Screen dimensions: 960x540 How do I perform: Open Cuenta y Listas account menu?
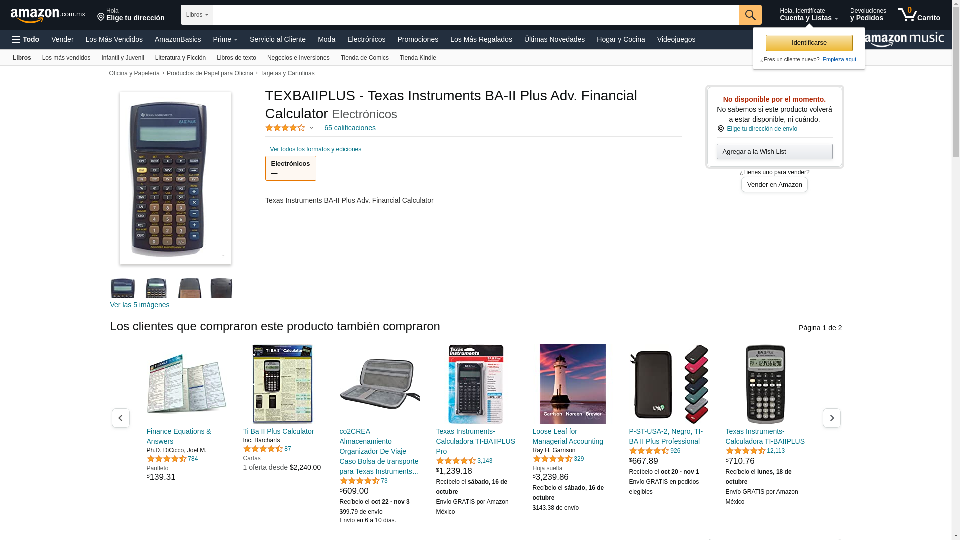click(808, 15)
